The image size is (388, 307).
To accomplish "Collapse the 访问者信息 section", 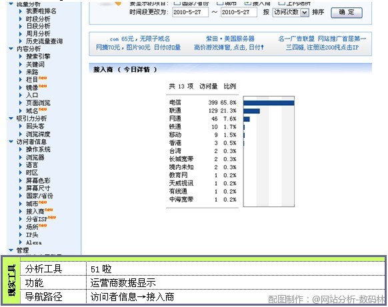I will tap(11, 142).
